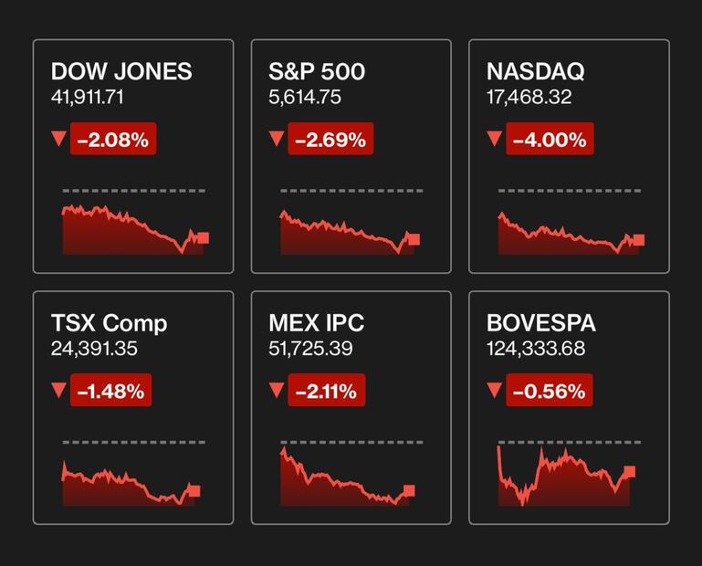This screenshot has width=702, height=566.
Task: Click the end-point marker on the Dow Jones chart
Action: 203,238
